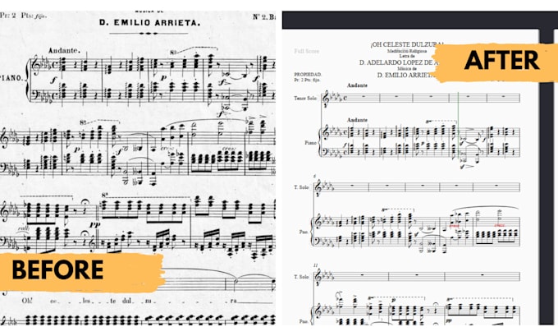This screenshot has height=336, width=558.
Task: Click the Tenor Solo staff label
Action: pos(305,98)
